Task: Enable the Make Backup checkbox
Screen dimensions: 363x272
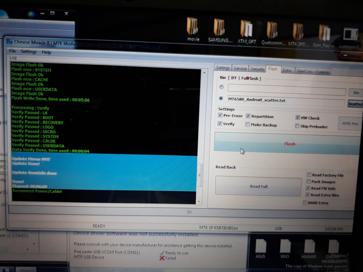Action: pyautogui.click(x=247, y=124)
